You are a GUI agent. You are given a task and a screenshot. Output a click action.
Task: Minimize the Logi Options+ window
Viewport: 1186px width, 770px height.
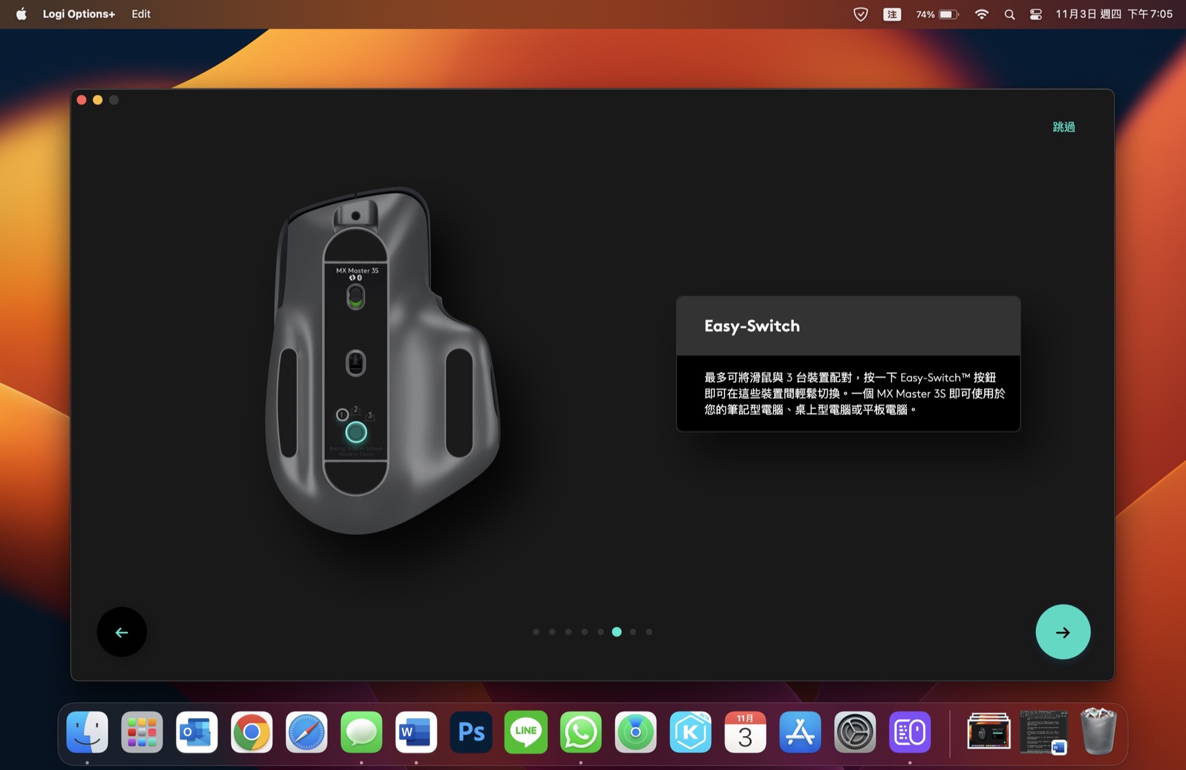point(98,100)
